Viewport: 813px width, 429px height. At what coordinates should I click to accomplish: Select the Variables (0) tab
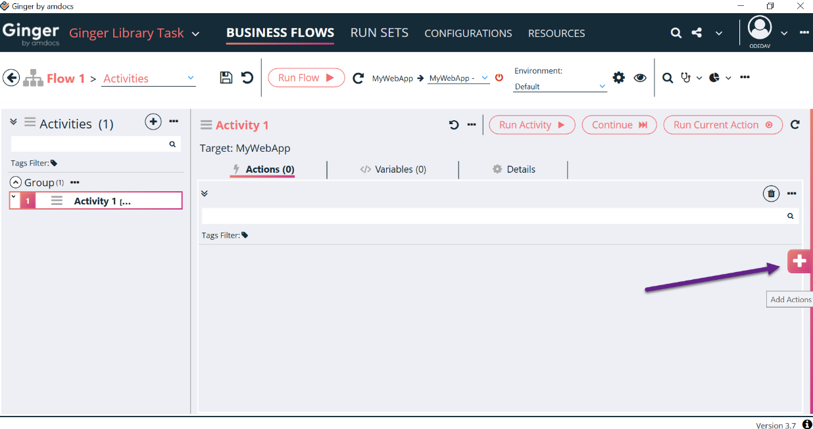(x=393, y=169)
